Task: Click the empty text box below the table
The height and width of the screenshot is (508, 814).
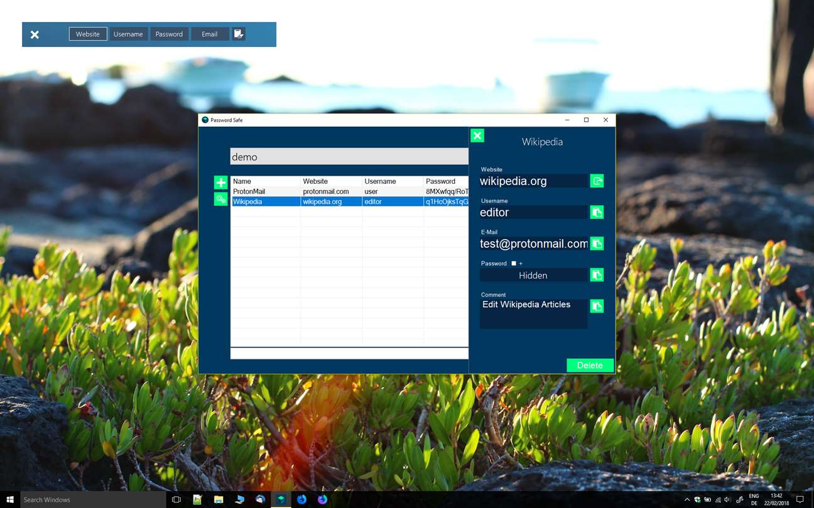Action: pyautogui.click(x=349, y=354)
